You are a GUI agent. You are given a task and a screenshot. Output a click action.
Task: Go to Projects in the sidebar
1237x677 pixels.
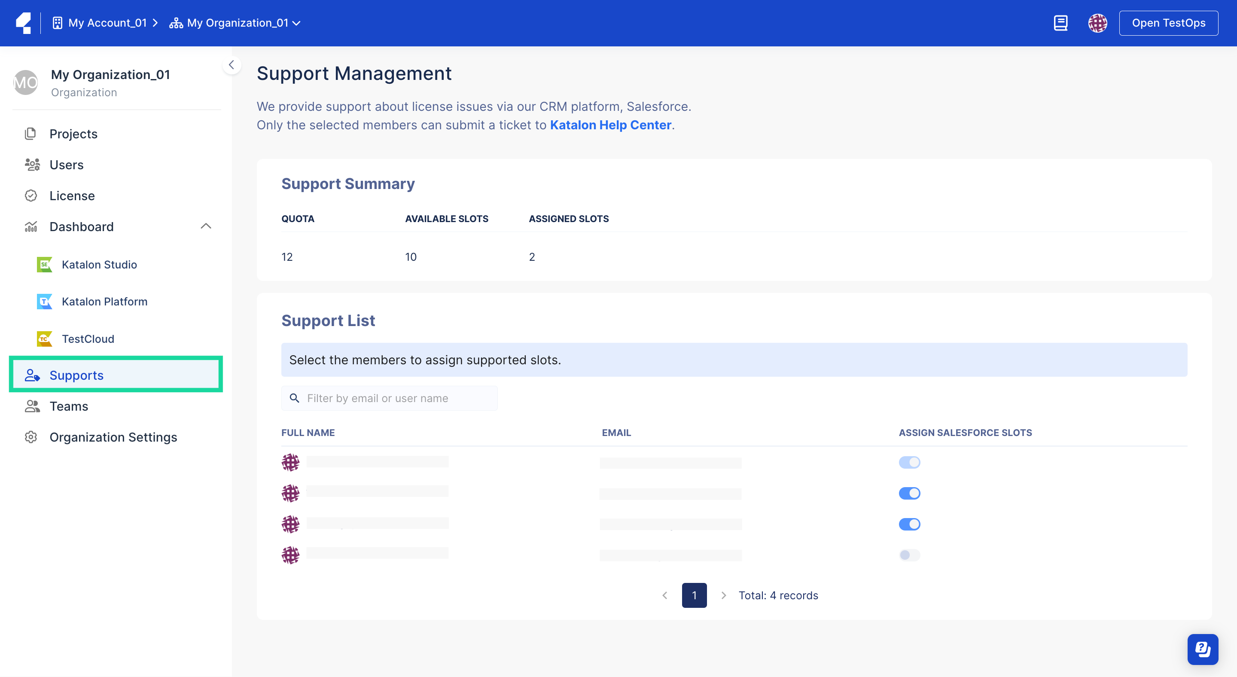[73, 134]
